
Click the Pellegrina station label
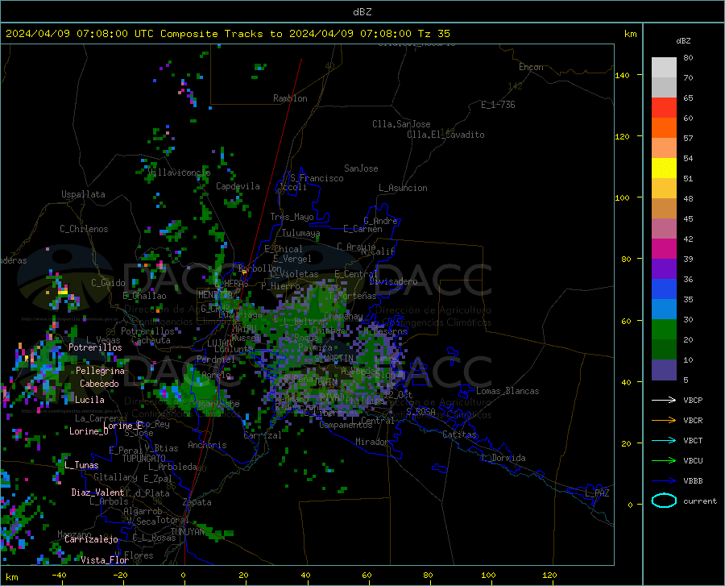(x=100, y=371)
